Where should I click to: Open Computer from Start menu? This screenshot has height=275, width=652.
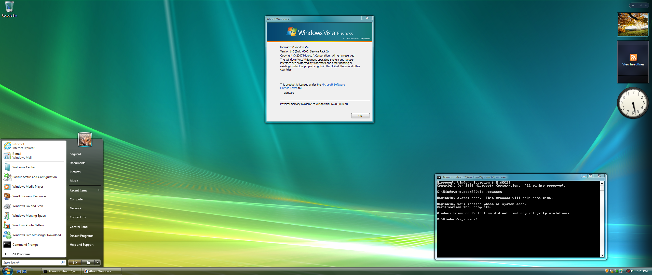(85, 199)
